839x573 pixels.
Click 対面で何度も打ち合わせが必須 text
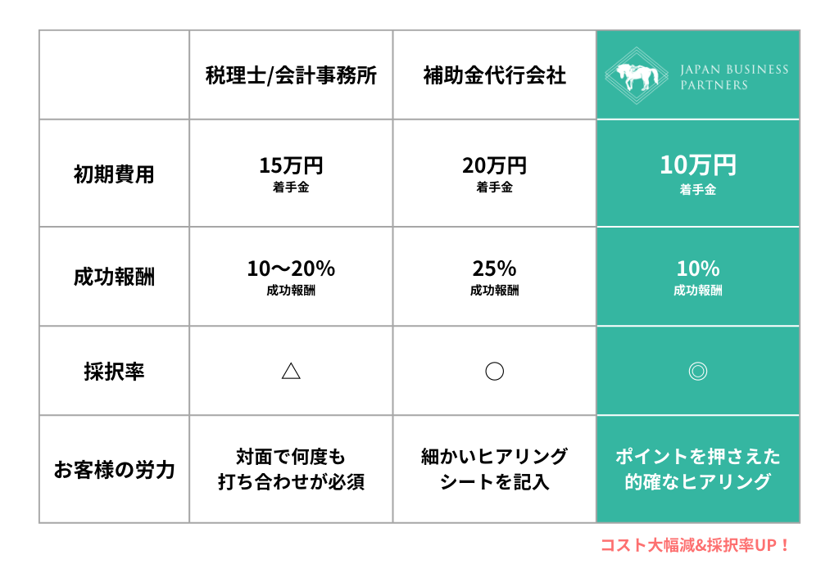[x=291, y=469]
